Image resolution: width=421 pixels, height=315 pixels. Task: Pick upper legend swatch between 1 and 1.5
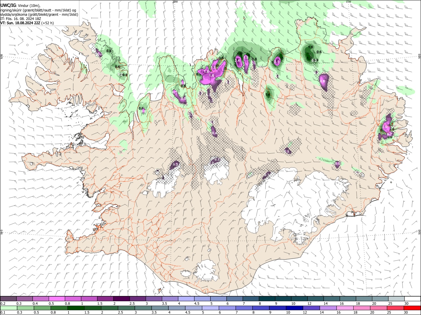click(89, 299)
